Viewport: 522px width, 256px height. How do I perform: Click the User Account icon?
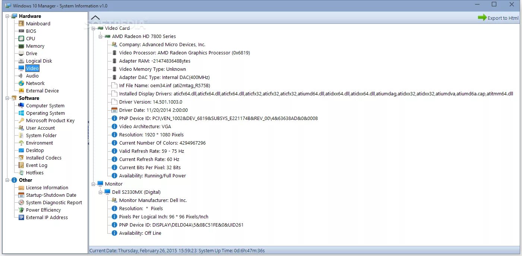click(x=21, y=128)
